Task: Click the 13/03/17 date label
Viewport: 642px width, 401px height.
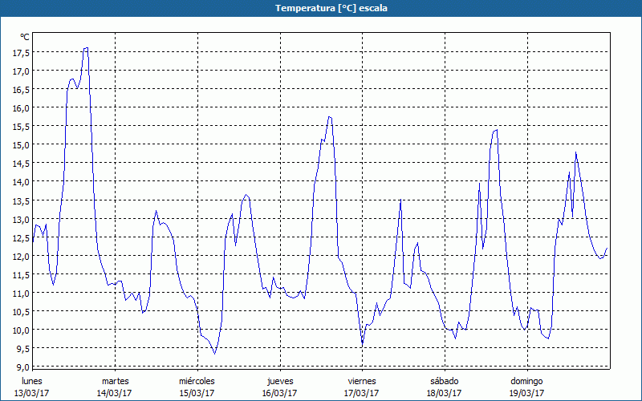Action: (33, 393)
